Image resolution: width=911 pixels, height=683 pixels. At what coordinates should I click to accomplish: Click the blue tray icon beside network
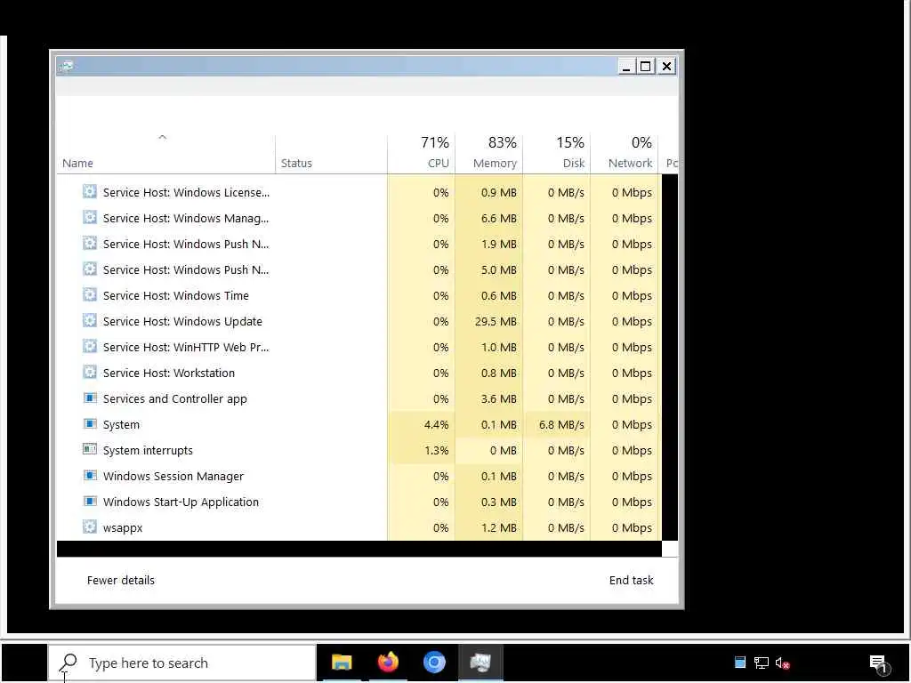point(739,663)
